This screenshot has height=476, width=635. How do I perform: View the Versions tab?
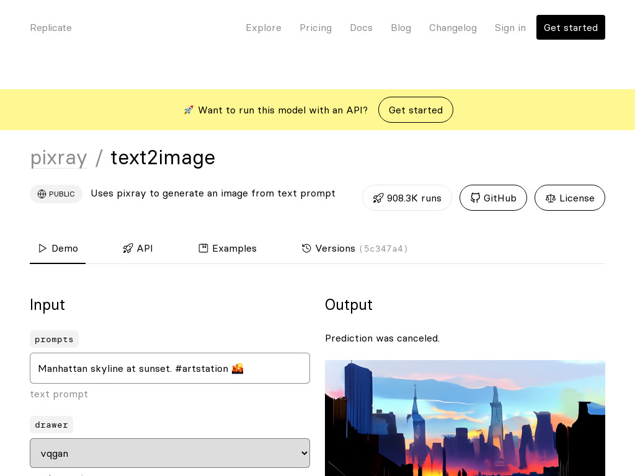point(335,249)
